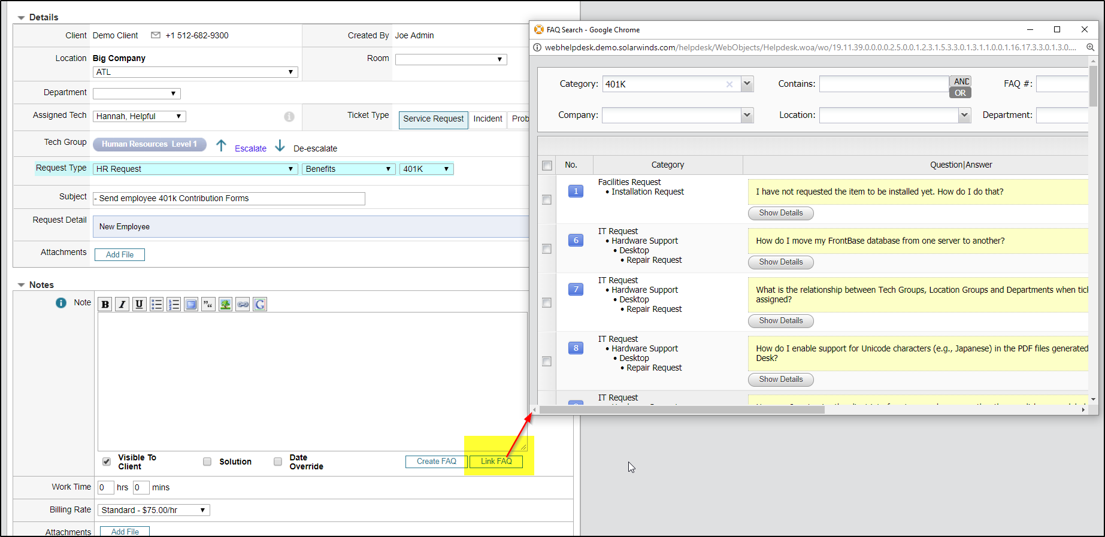Open the HR Request type dropdown

pos(195,169)
